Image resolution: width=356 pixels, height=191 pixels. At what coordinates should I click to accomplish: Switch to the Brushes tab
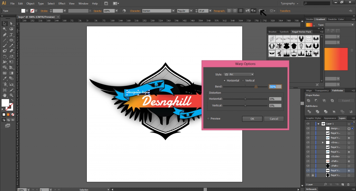273,32
